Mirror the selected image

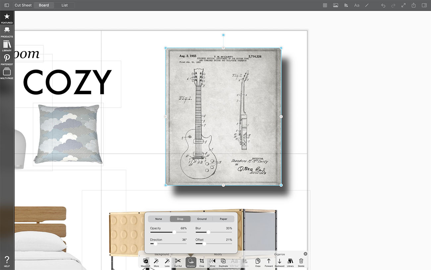coord(213,261)
